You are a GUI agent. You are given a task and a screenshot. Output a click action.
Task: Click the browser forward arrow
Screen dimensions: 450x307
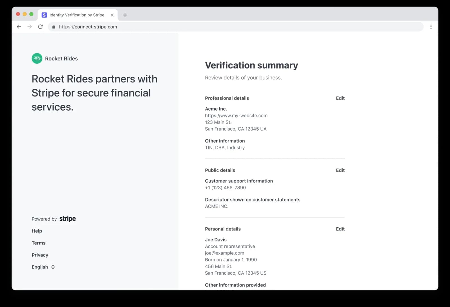click(x=30, y=27)
